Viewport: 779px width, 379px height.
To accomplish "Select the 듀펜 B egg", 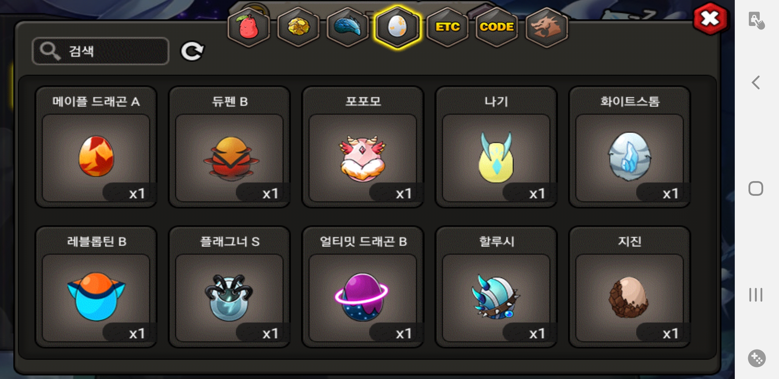I will (x=229, y=147).
